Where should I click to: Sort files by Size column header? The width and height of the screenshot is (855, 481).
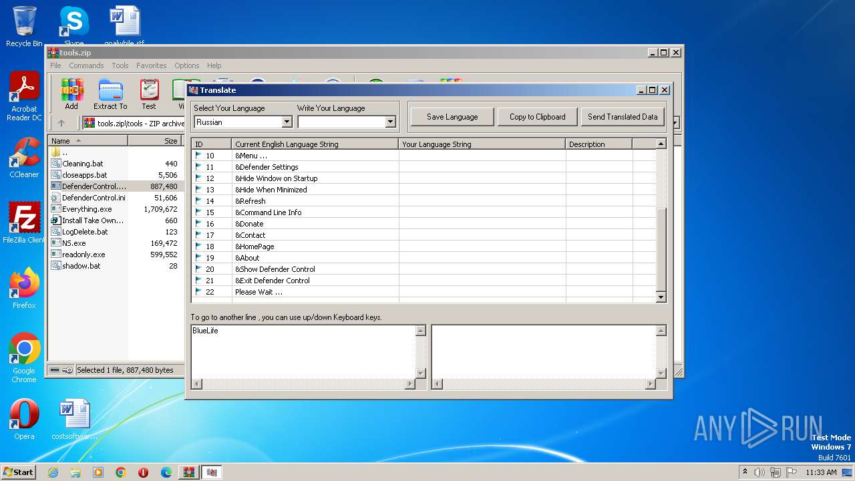click(155, 141)
